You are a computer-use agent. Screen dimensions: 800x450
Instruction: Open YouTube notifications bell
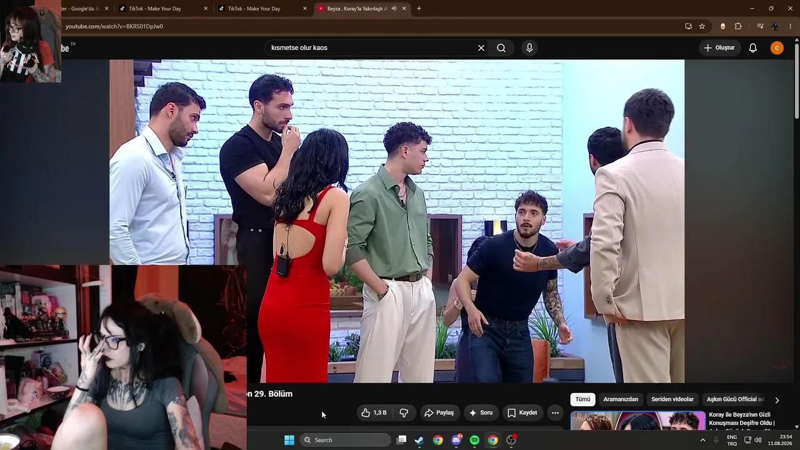click(753, 48)
